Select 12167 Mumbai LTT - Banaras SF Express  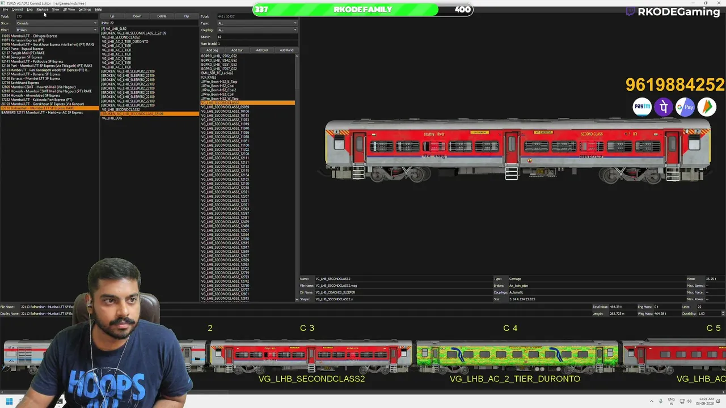click(31, 74)
